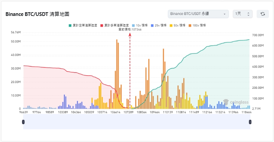Toggle the 100x 槓桿 legend series
274x142 pixels.
(x=197, y=25)
